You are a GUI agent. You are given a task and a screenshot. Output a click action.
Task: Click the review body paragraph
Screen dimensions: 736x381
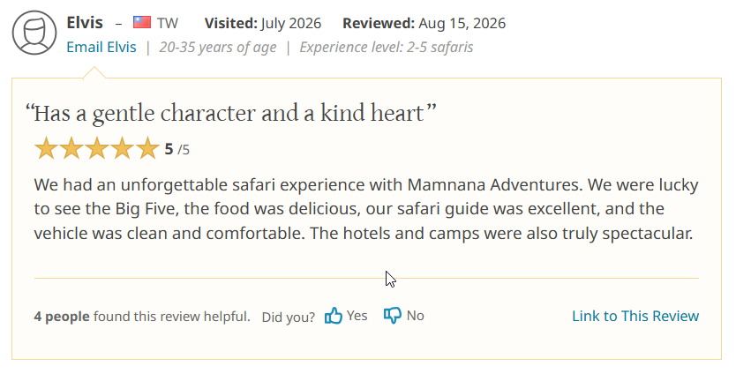pos(366,209)
